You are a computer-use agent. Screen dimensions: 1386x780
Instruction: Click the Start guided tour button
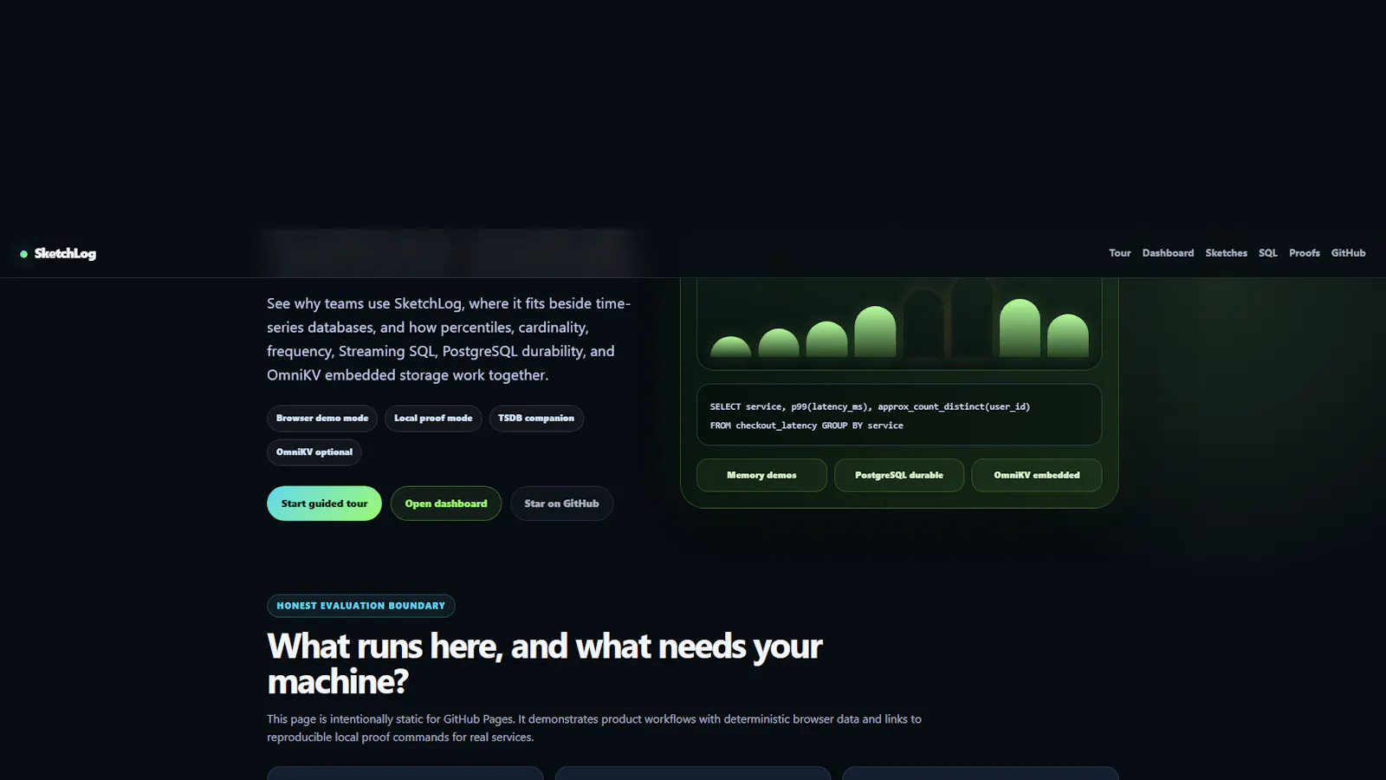(324, 504)
